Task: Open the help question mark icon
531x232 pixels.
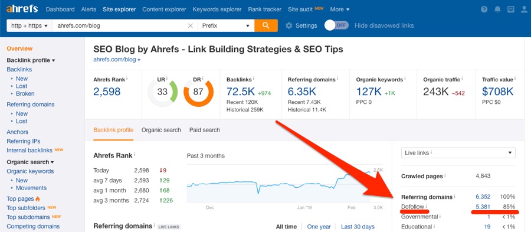Action: [x=484, y=9]
